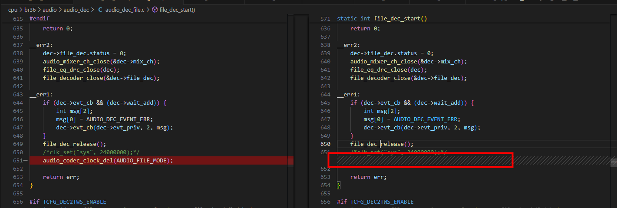Screen dimensions: 617x208
Task: Click the minus deletion marker at line 651
Action: coord(26,161)
